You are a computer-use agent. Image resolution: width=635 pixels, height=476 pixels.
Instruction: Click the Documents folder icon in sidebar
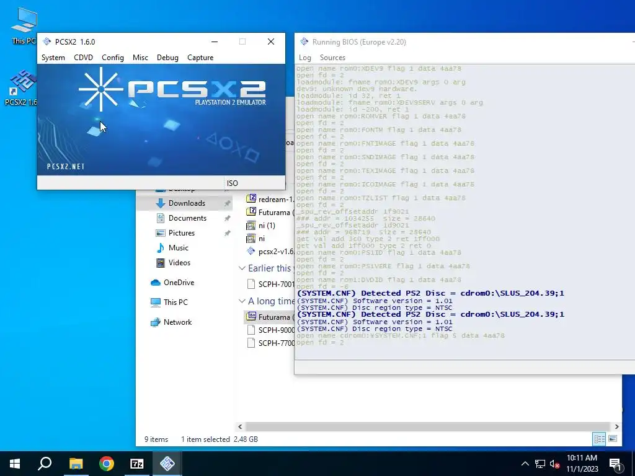[x=161, y=218]
